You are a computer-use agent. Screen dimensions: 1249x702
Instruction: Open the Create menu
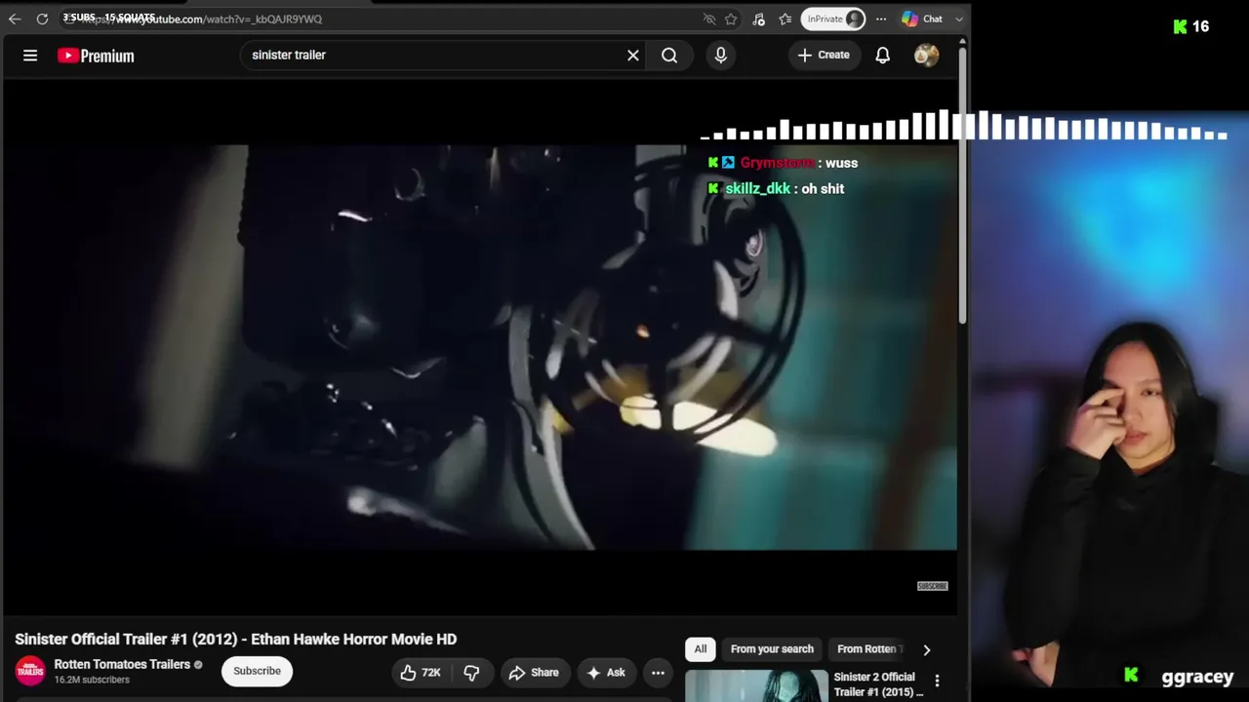click(824, 56)
